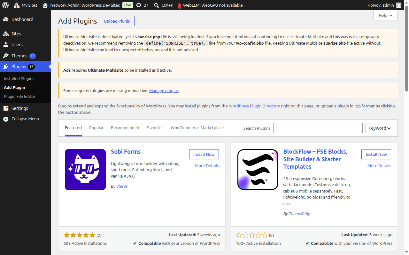The height and width of the screenshot is (255, 409).
Task: Click the Users person icon
Action: click(x=6, y=45)
